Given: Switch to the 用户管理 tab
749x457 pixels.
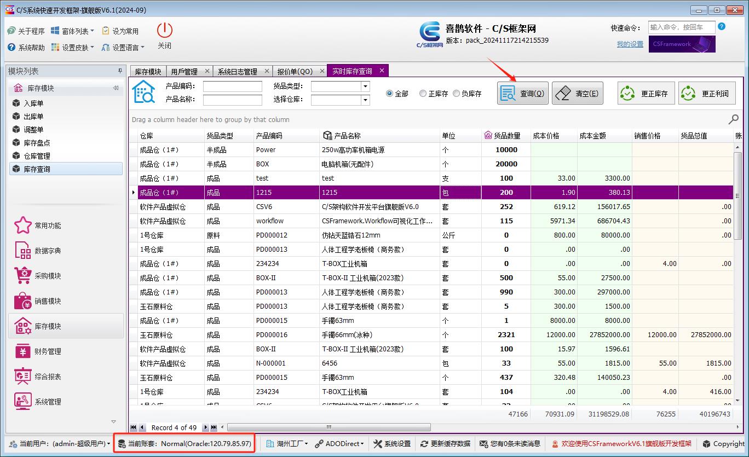Looking at the screenshot, I should coord(184,71).
